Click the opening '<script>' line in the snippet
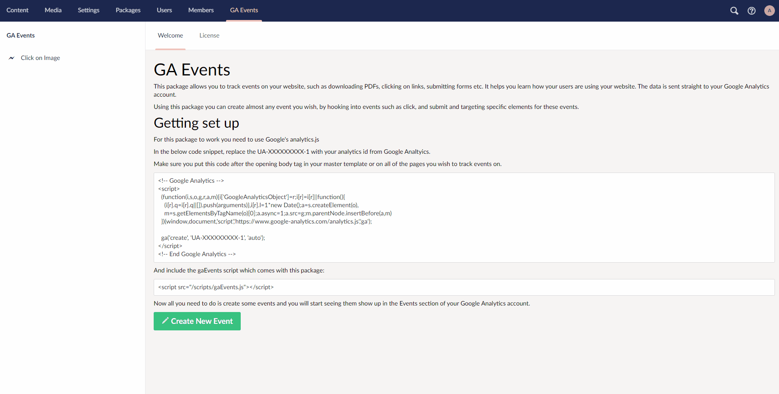This screenshot has height=394, width=779. pyautogui.click(x=169, y=189)
